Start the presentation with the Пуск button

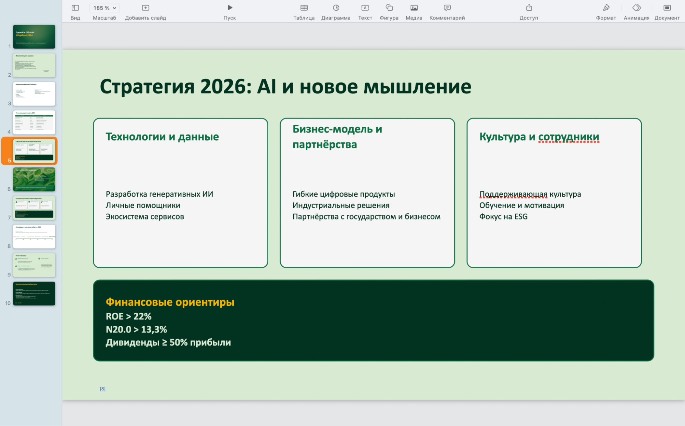click(230, 8)
